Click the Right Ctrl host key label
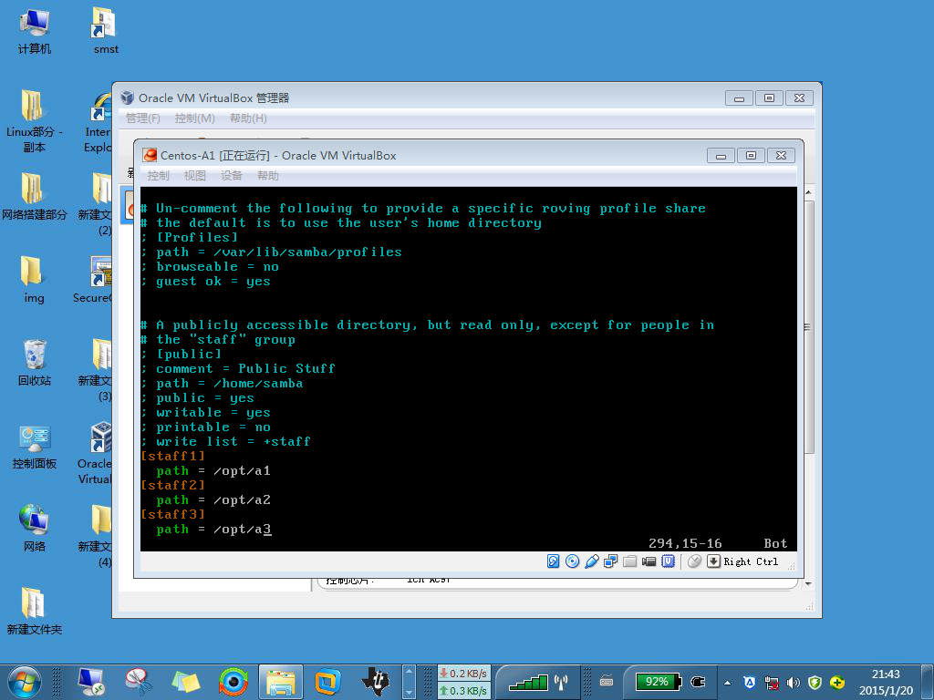Screen dimensions: 934x700 pos(751,561)
